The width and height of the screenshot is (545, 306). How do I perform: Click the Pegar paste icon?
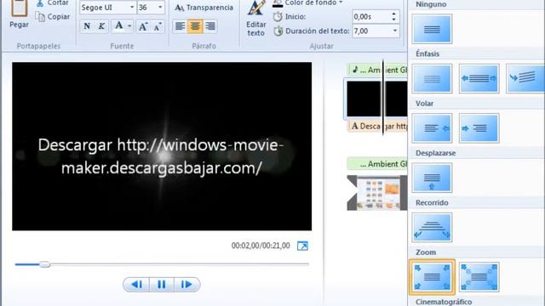[x=19, y=8]
